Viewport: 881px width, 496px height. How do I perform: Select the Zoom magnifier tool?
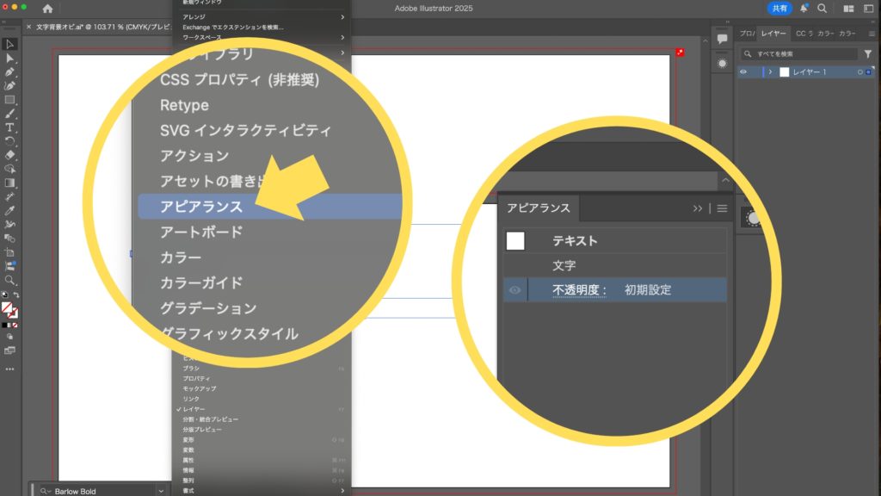pyautogui.click(x=9, y=280)
